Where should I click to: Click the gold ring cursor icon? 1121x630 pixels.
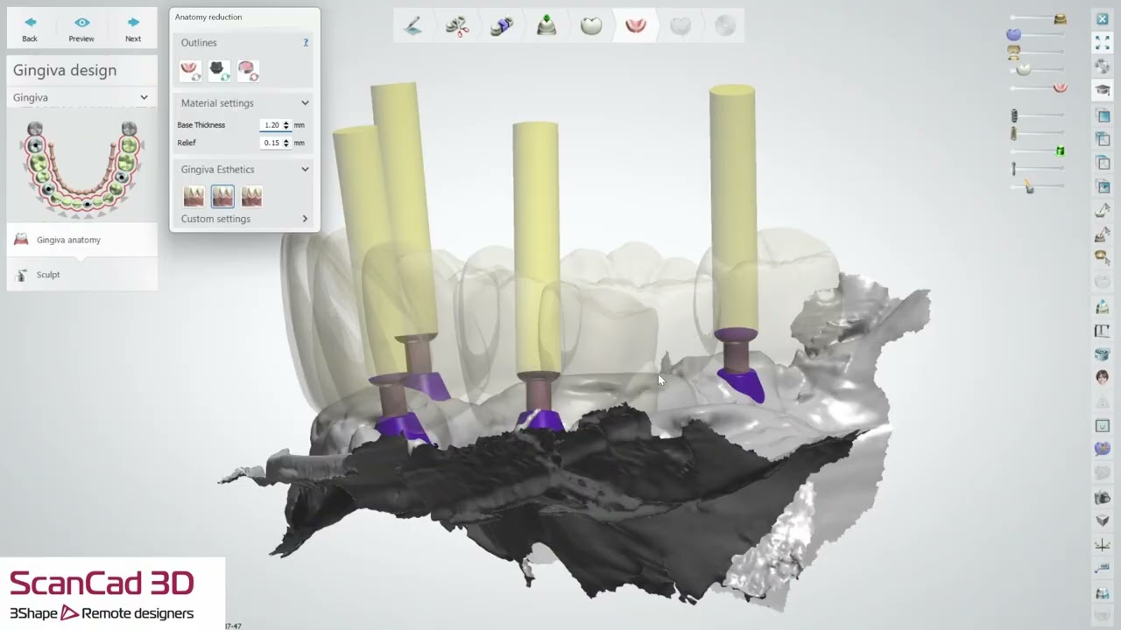(1103, 256)
